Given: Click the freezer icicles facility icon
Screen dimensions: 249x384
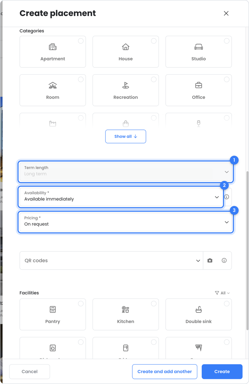Looking at the screenshot, I should 199,348.
